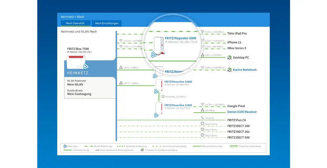
Task: Click the Ethernet-Verbindung legend entry
Action: (x=208, y=146)
